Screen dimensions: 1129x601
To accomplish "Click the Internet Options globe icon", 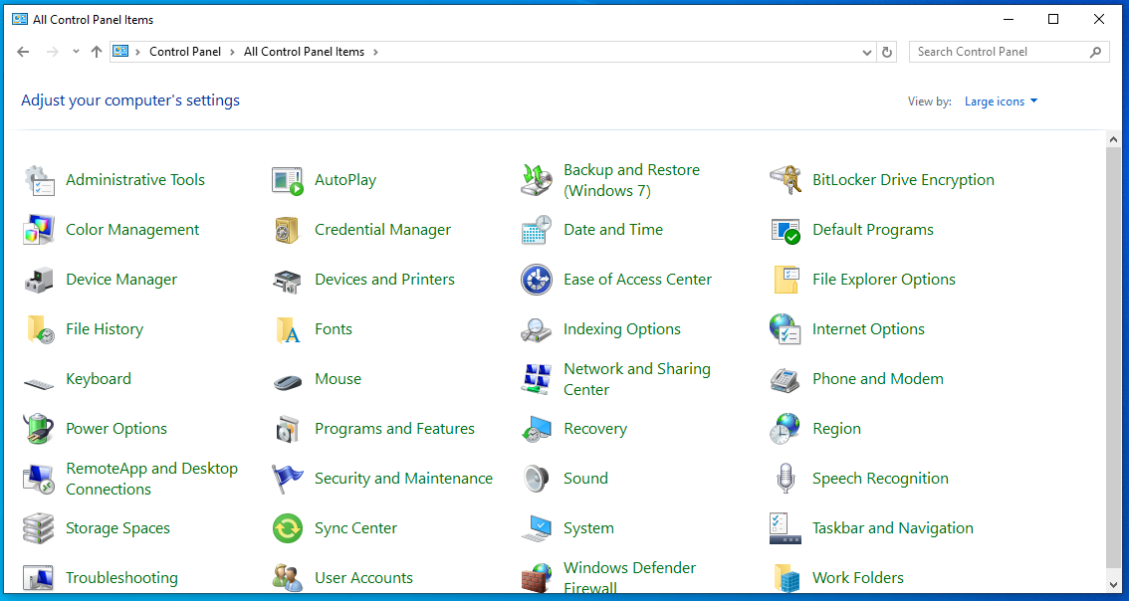I will [x=786, y=329].
